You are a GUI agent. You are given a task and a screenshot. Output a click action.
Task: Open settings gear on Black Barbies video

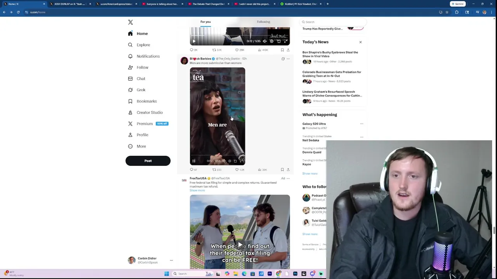point(229,161)
